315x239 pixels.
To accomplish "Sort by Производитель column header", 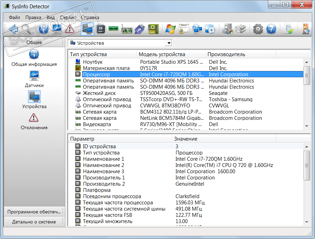I will pos(241,54).
